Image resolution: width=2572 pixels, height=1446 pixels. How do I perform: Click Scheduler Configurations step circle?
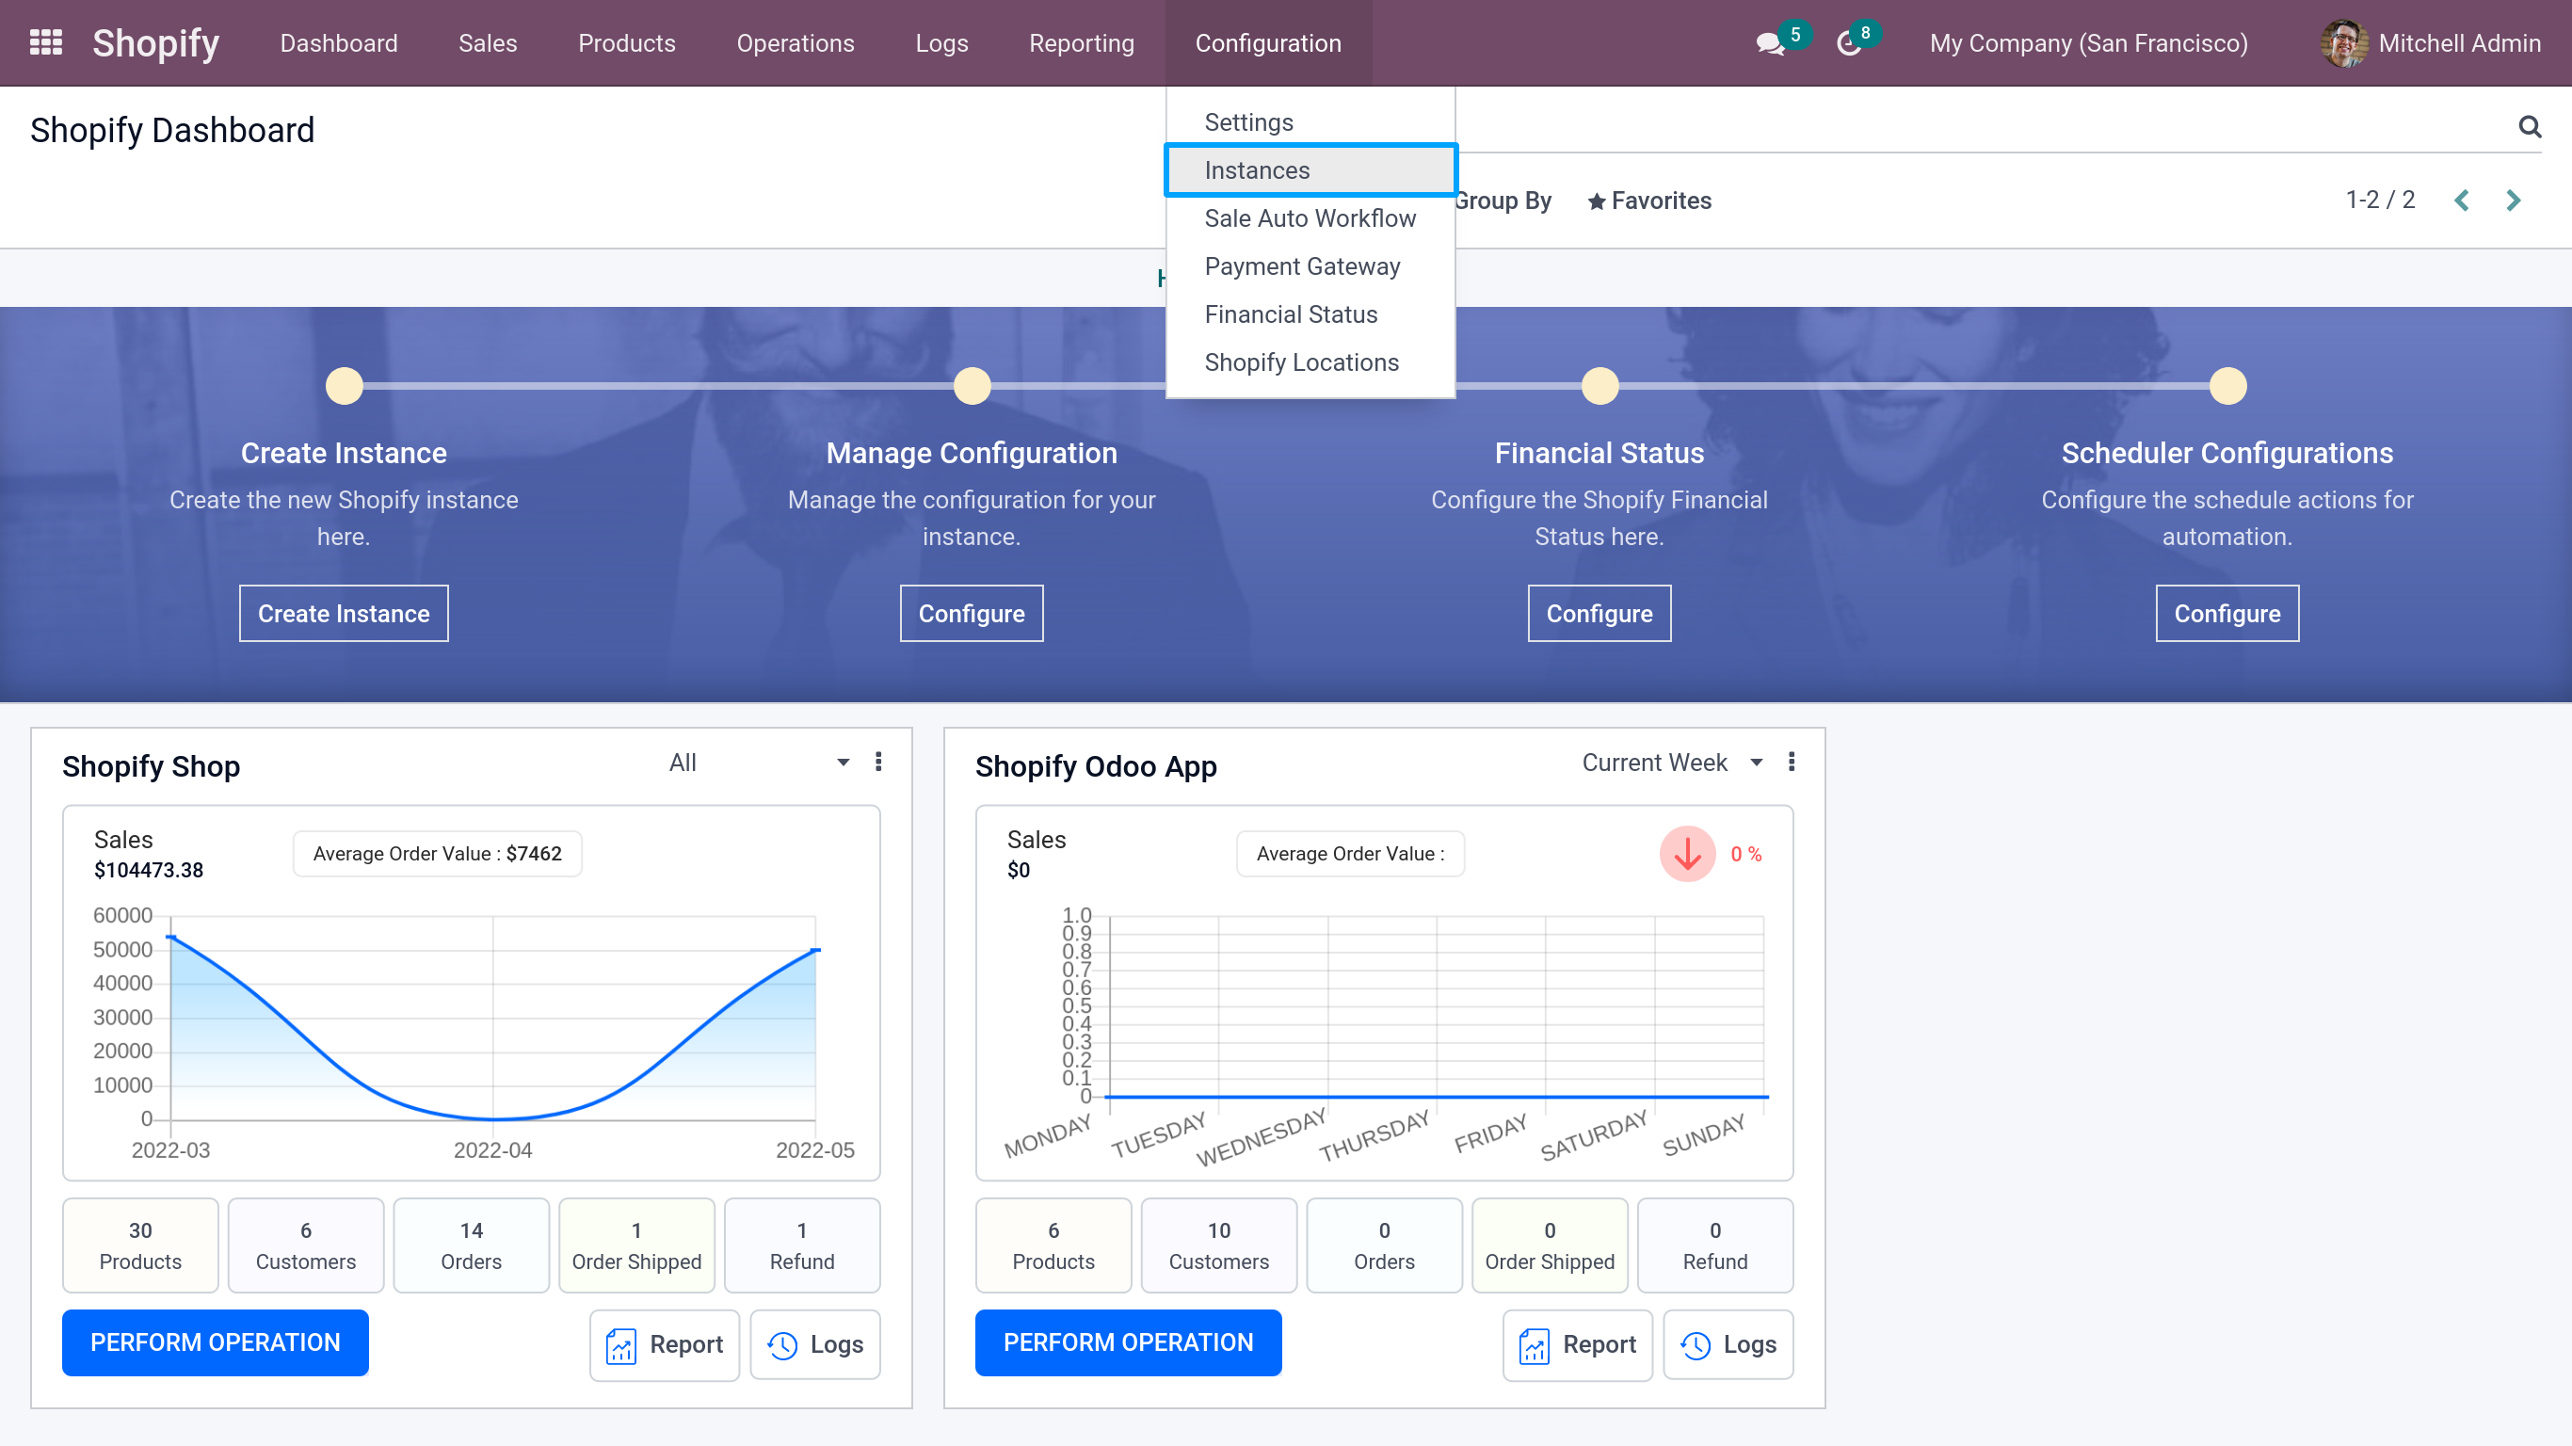[2227, 385]
